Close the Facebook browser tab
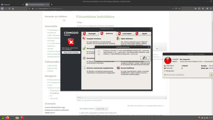The height and width of the screenshot is (120, 213). [x=23, y=5]
